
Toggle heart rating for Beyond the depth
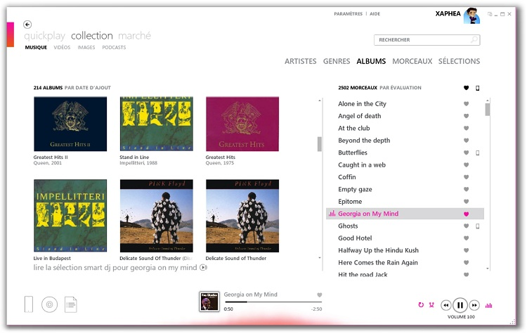pos(466,141)
